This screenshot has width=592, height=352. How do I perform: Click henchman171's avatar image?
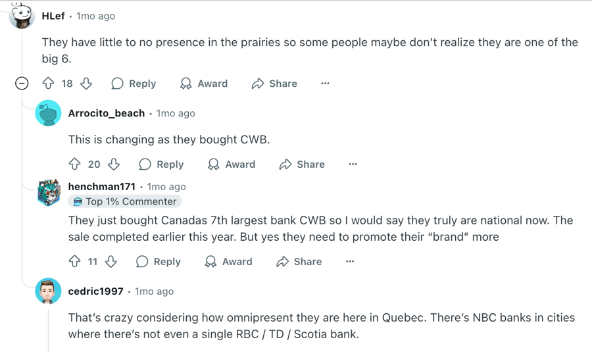(x=49, y=193)
